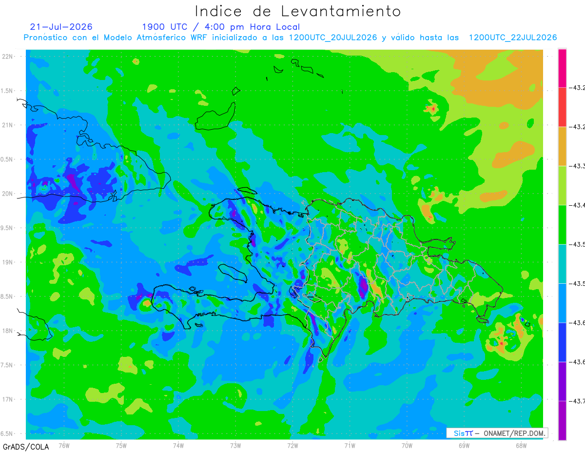Pick the yellow-green swatch in the color bar
Screen dimensions: 585x452
pyautogui.click(x=562, y=185)
